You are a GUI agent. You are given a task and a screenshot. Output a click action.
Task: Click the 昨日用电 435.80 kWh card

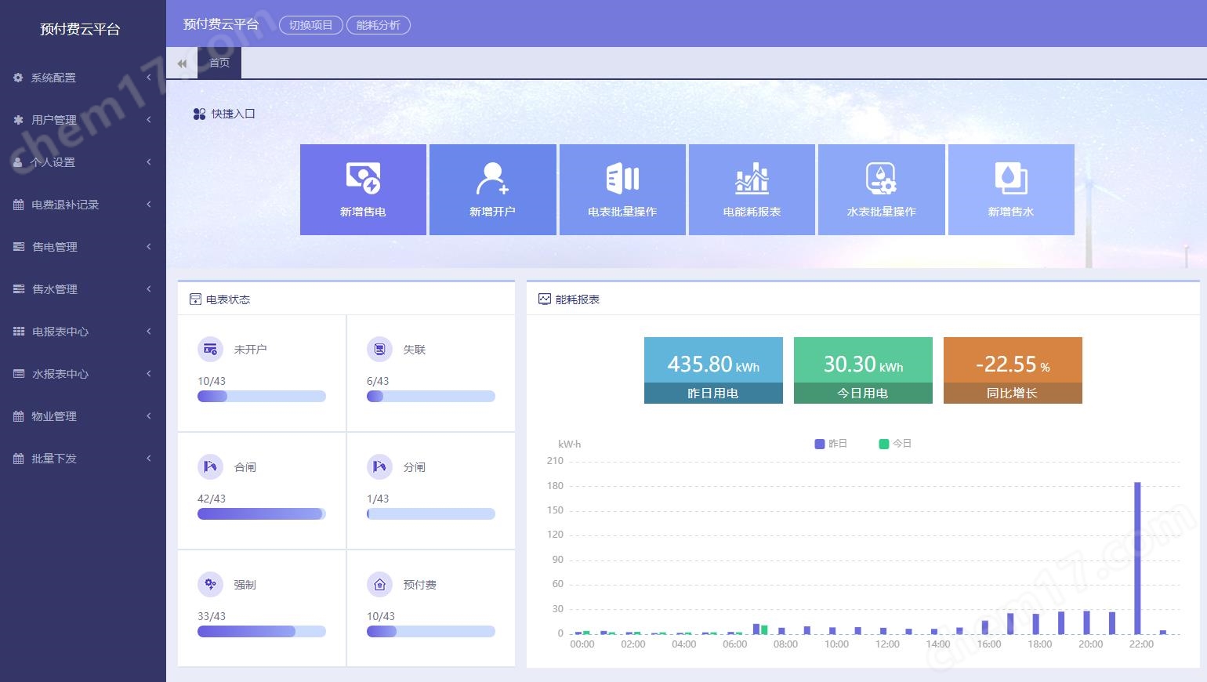(713, 370)
